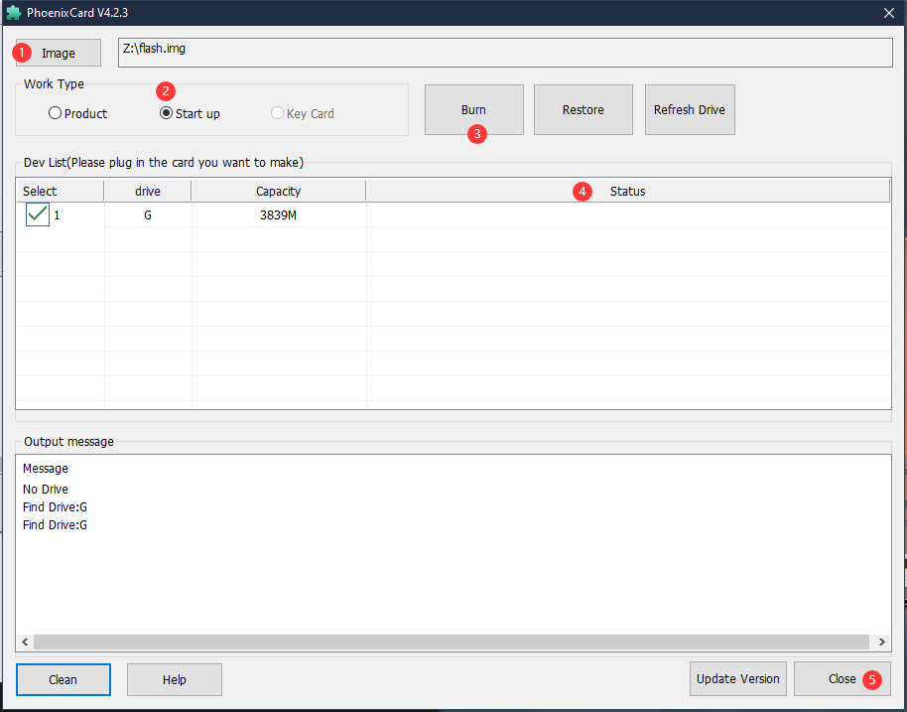Toggle the checkbox for drive row 1
Image resolution: width=907 pixels, height=712 pixels.
[38, 214]
